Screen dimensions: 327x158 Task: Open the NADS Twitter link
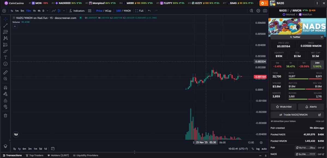295,37
